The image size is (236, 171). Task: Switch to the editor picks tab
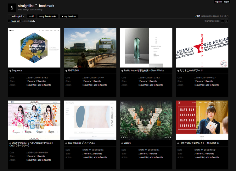pos(17,16)
